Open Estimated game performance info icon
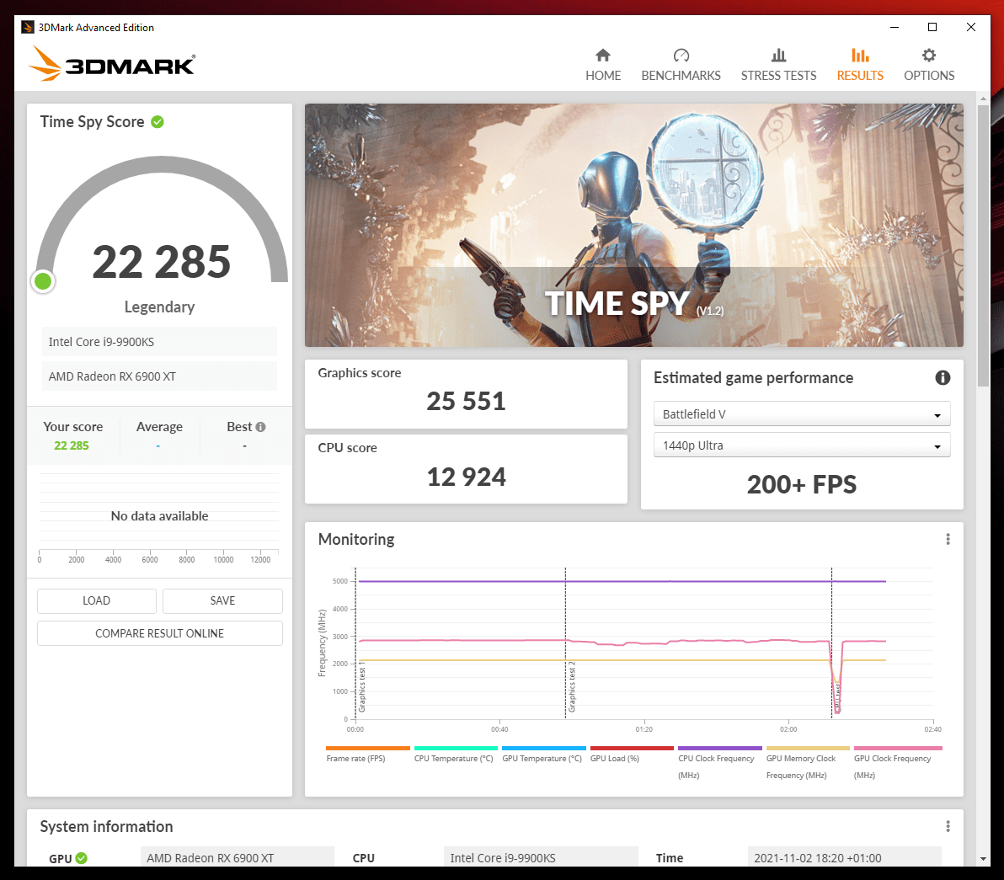The height and width of the screenshot is (880, 1004). [943, 377]
